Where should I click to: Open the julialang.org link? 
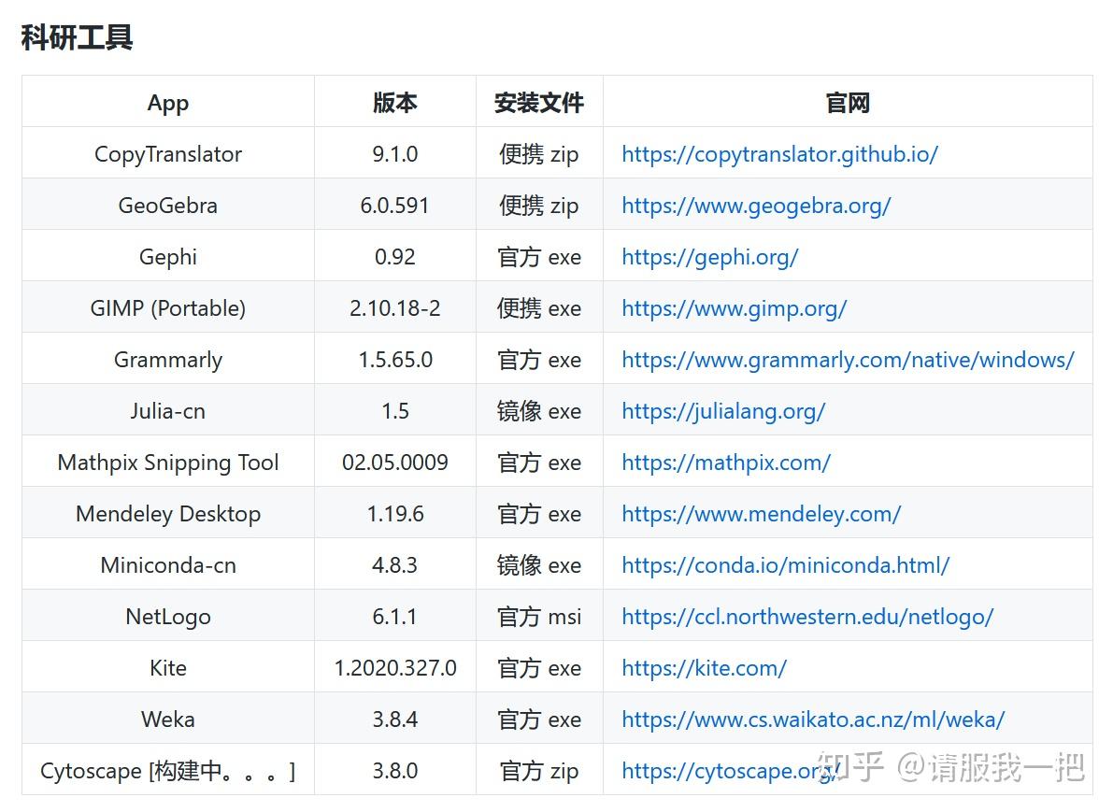pyautogui.click(x=723, y=411)
